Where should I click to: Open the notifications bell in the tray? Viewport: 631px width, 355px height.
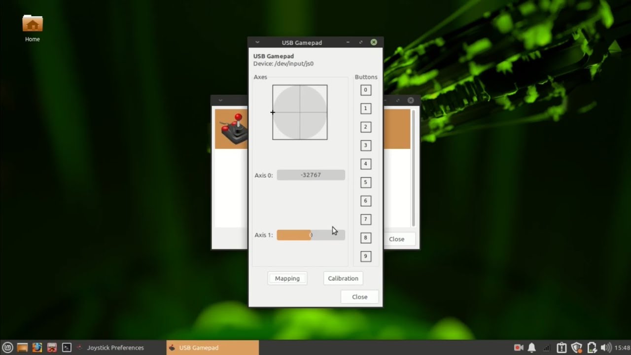(x=531, y=348)
